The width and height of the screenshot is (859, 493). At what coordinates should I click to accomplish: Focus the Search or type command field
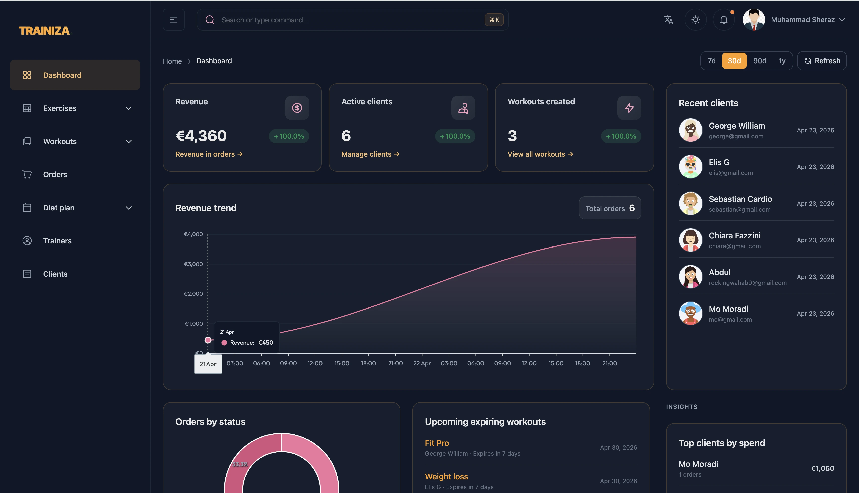(352, 20)
